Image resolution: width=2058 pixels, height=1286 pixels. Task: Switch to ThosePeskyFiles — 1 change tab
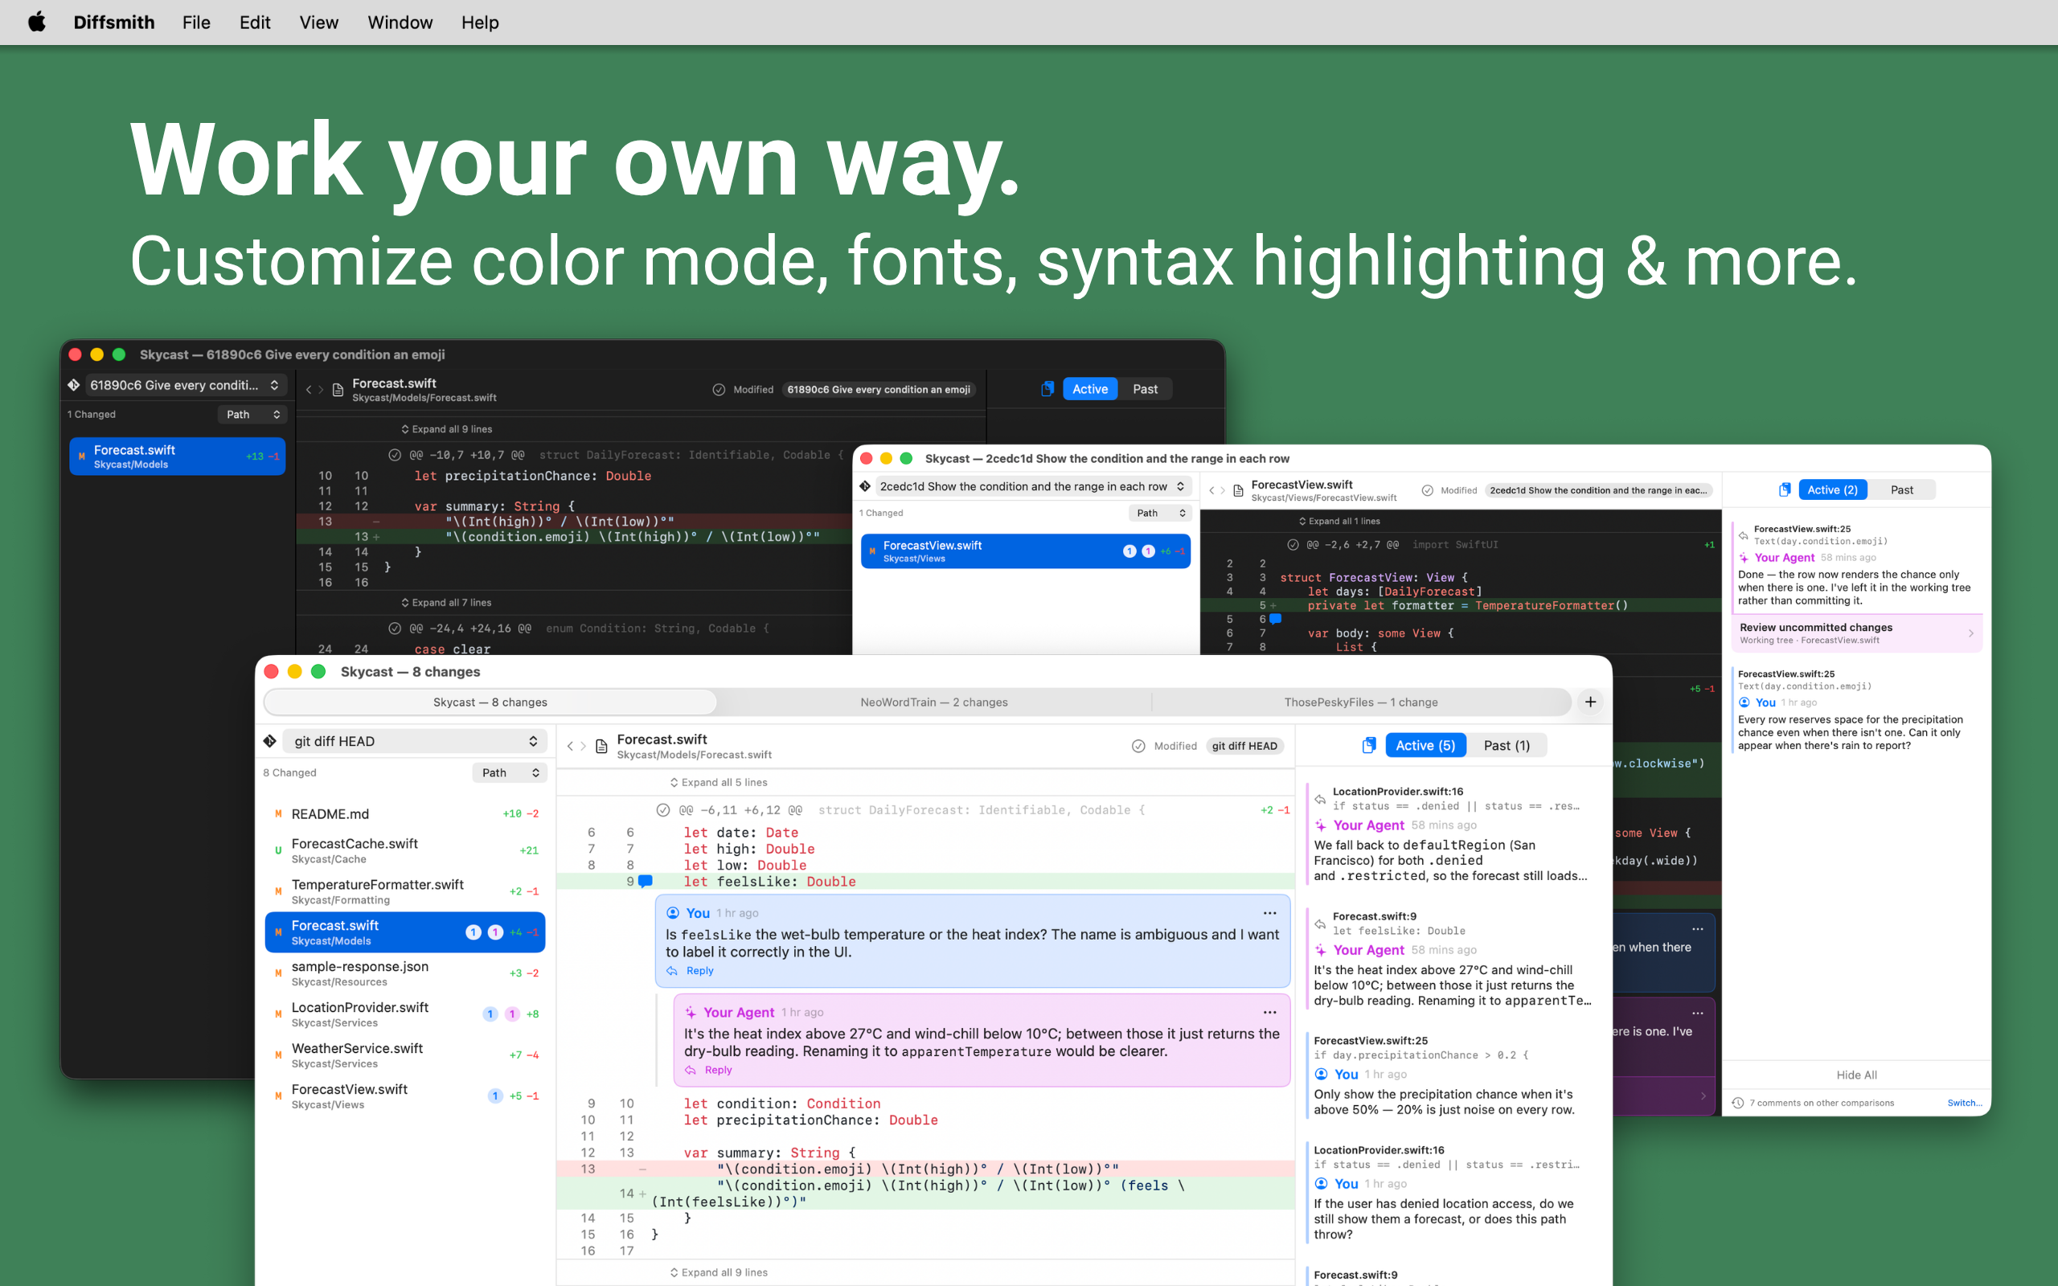click(x=1361, y=702)
